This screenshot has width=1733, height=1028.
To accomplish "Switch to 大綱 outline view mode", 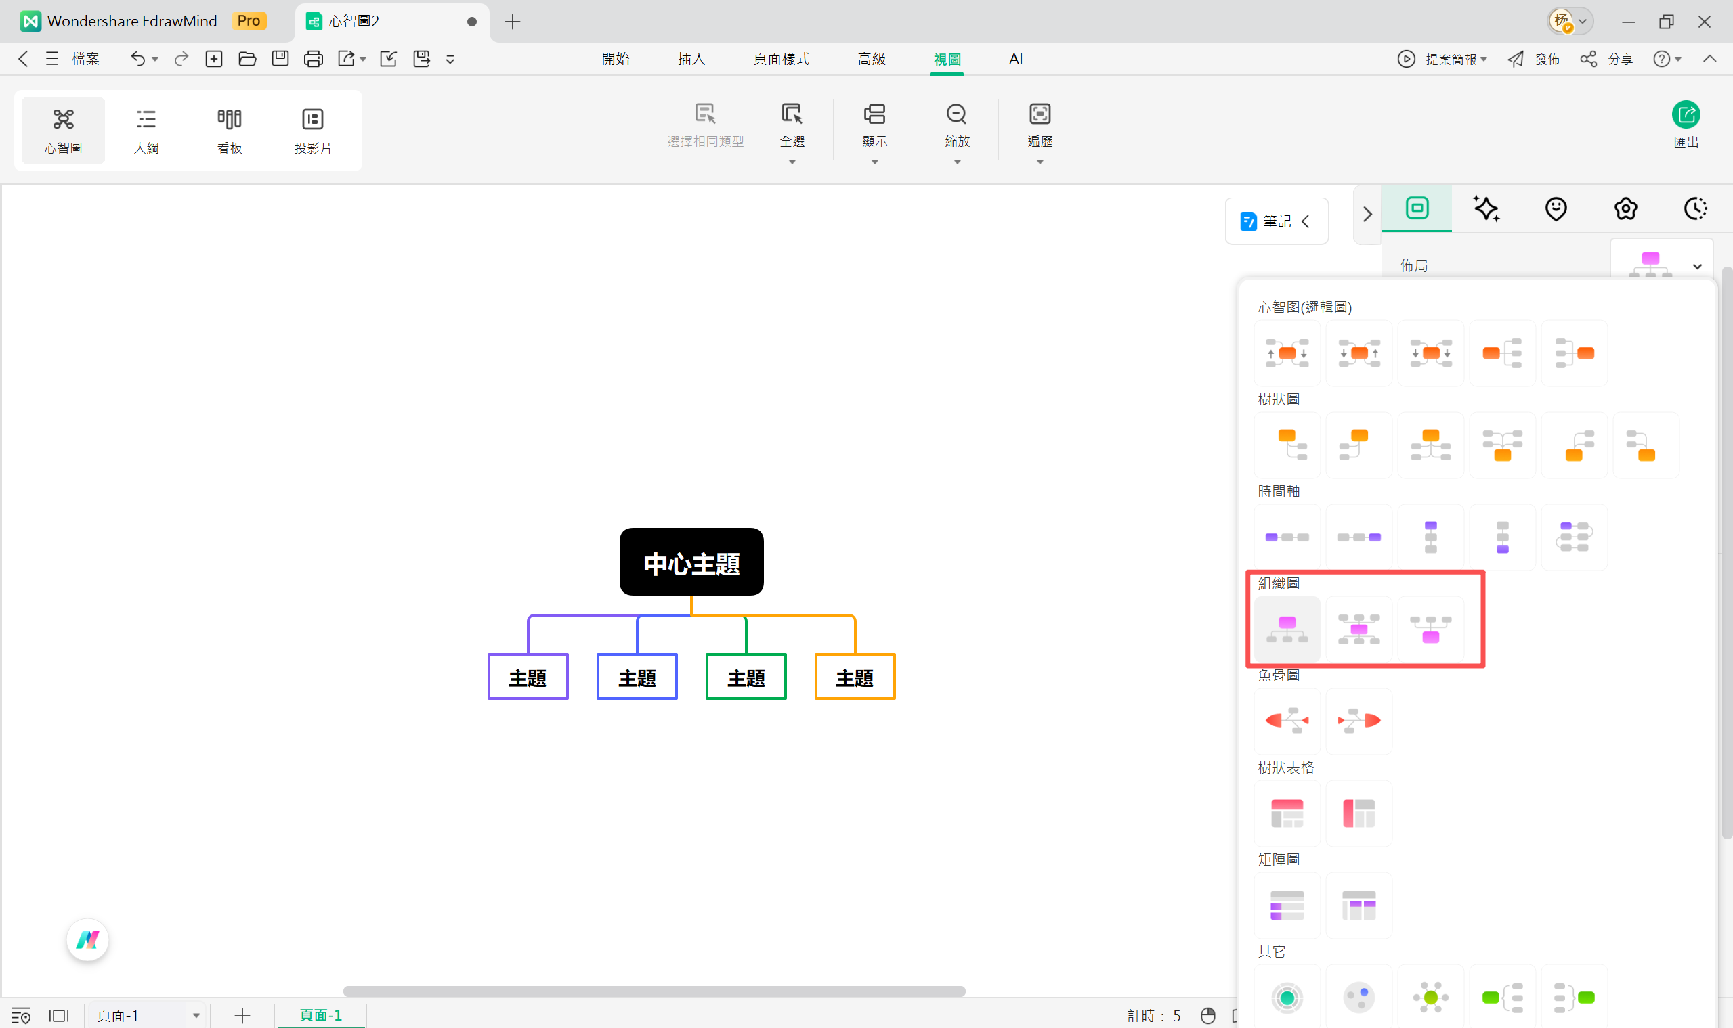I will point(146,130).
